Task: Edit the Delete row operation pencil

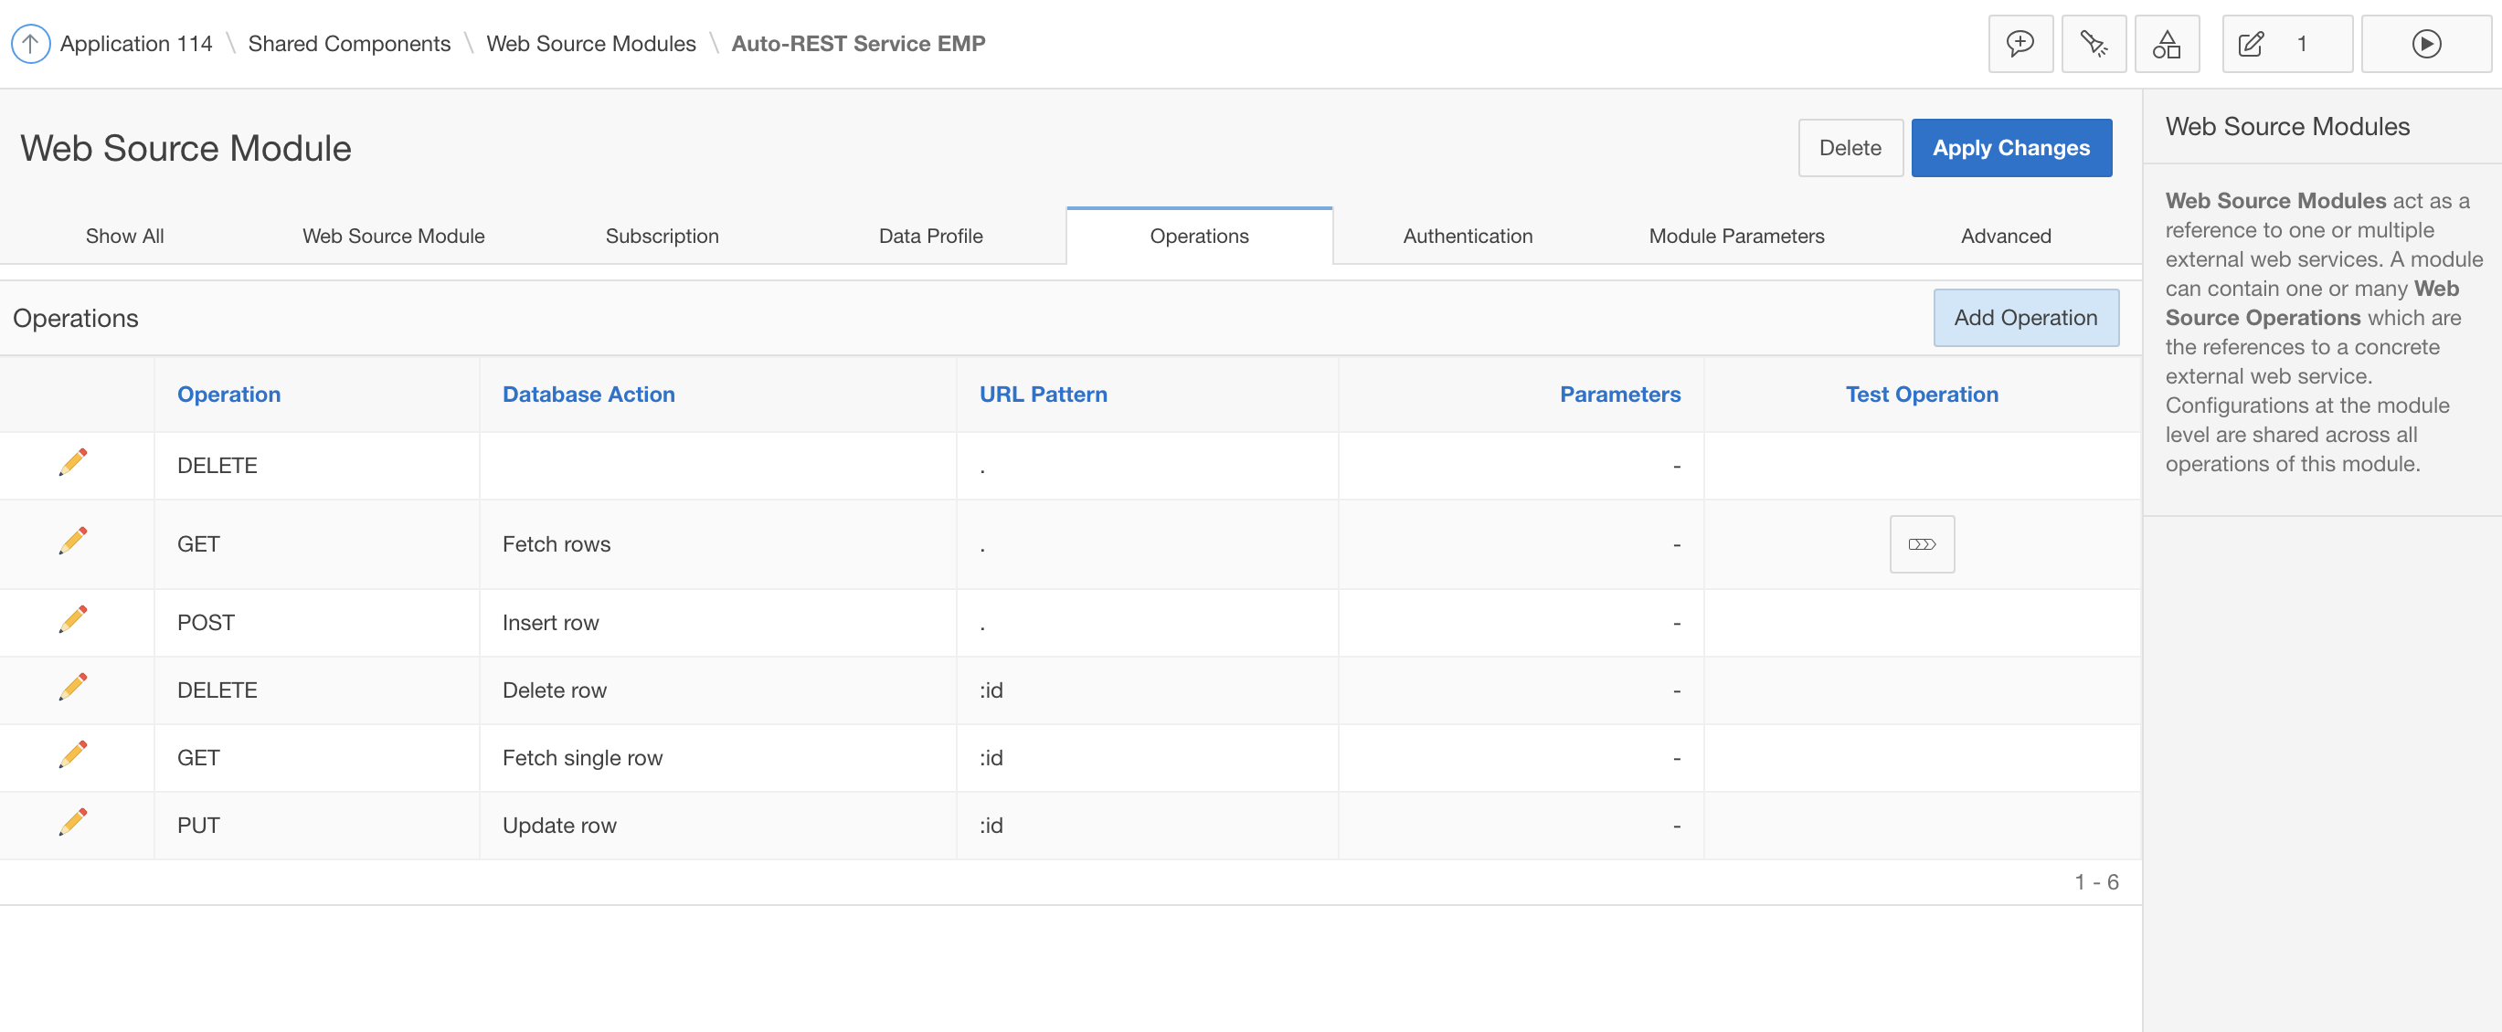Action: coord(73,688)
